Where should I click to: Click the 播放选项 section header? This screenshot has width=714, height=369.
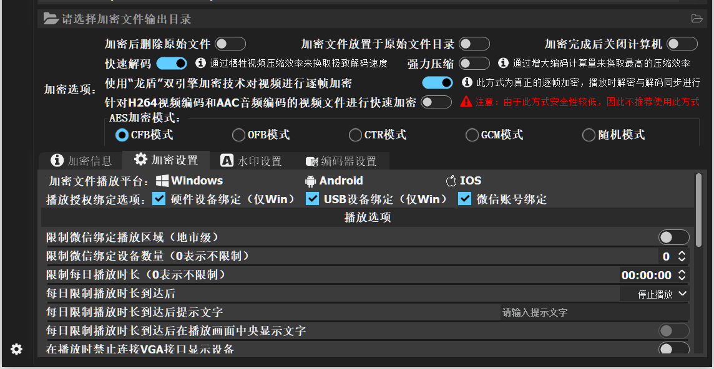coord(368,218)
